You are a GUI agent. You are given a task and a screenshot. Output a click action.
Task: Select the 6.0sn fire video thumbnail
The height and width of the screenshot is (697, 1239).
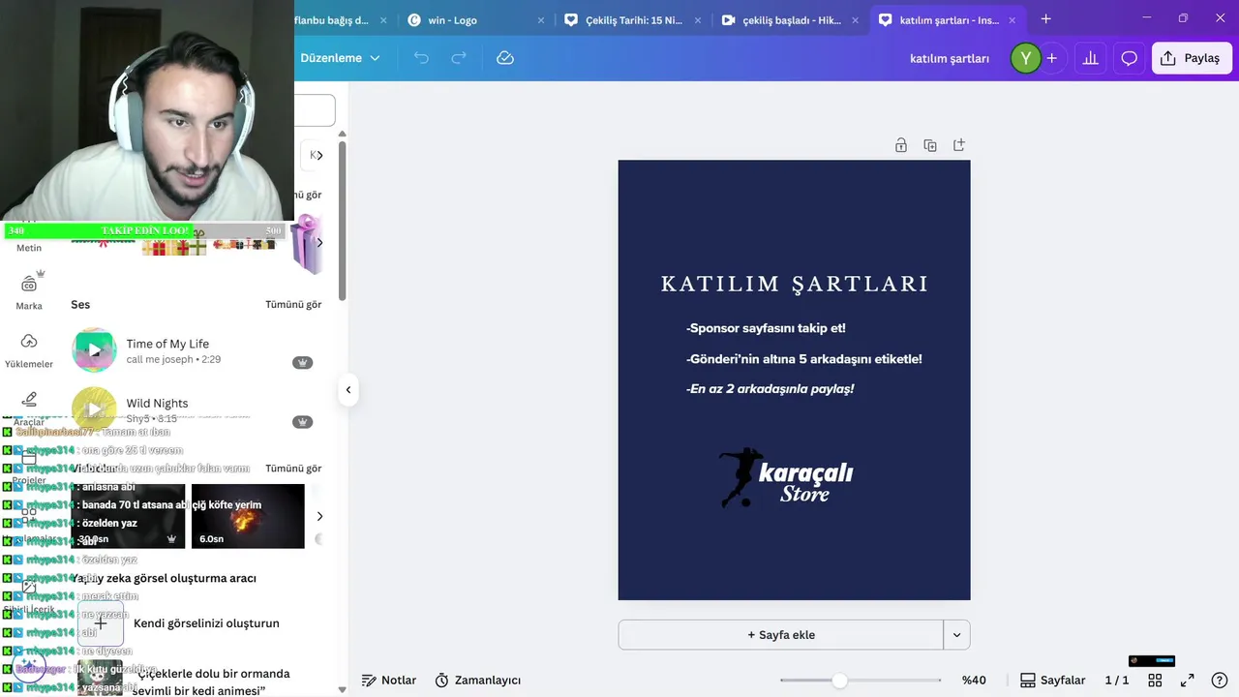click(248, 516)
